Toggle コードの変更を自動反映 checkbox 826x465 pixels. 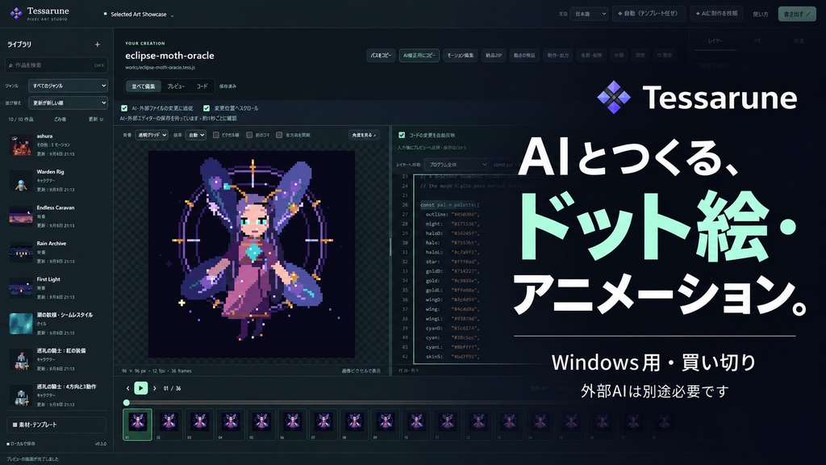[402, 135]
